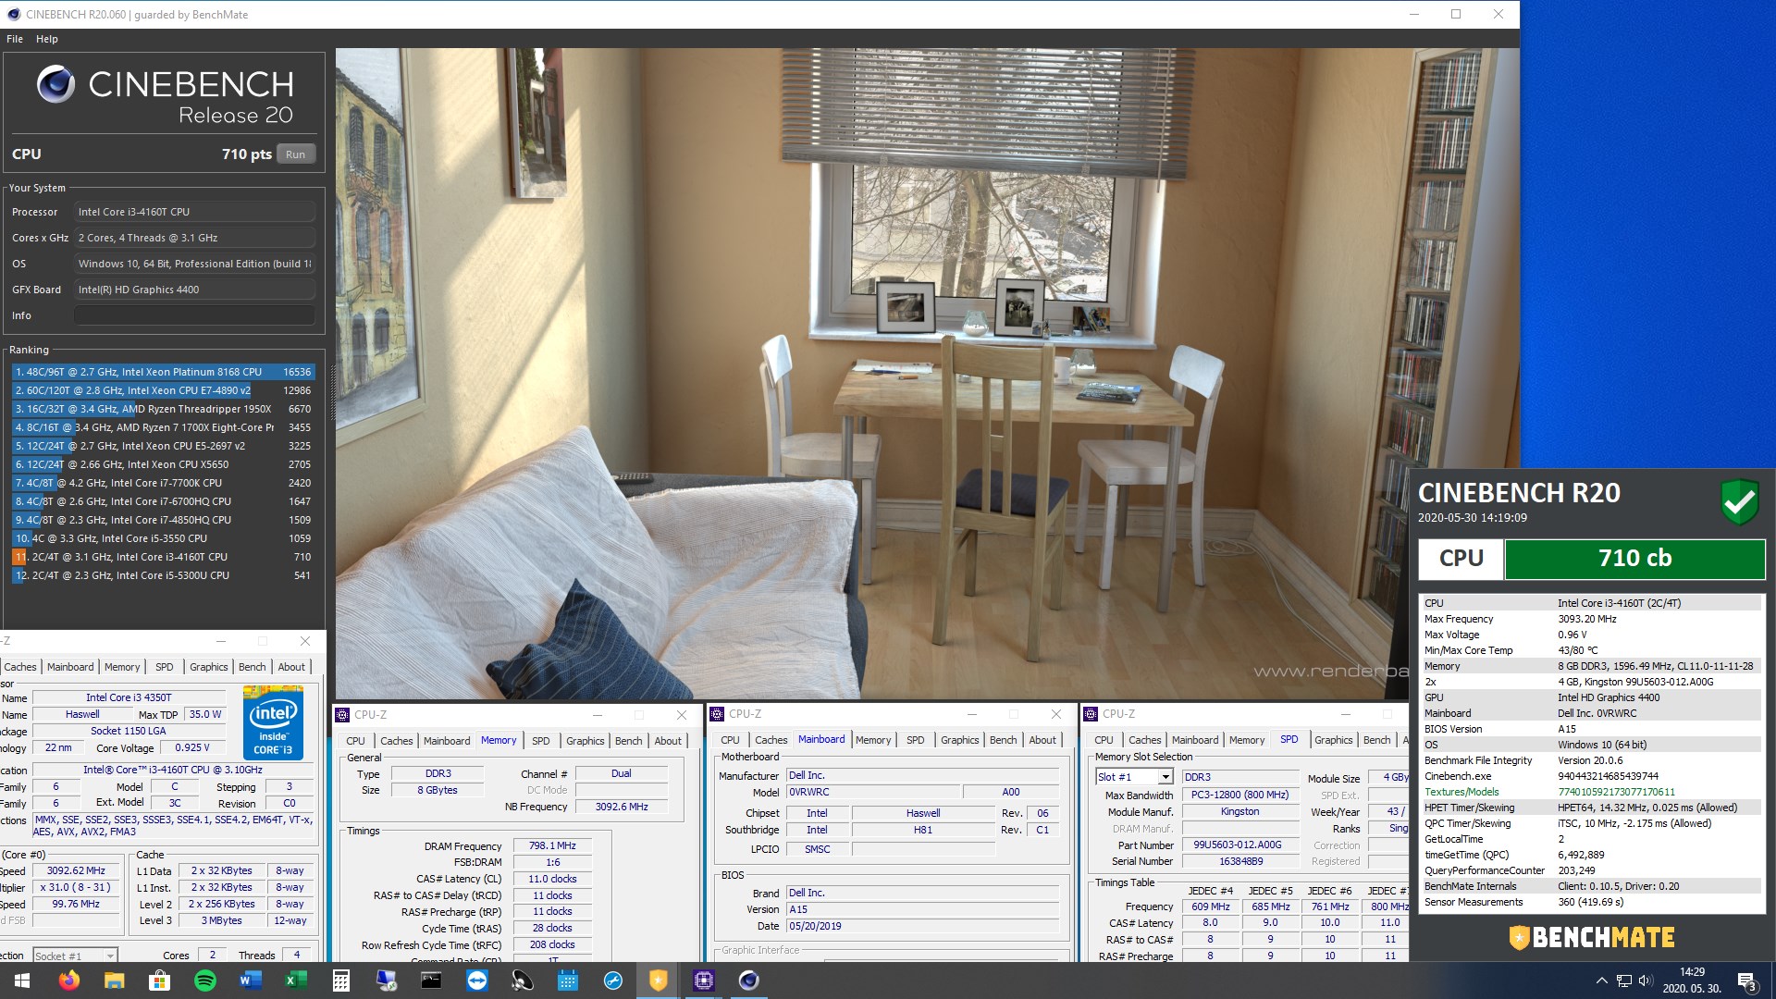Viewport: 1776px width, 999px height.
Task: Select ranking entry Core i3-4160T with 710
Action: (164, 557)
